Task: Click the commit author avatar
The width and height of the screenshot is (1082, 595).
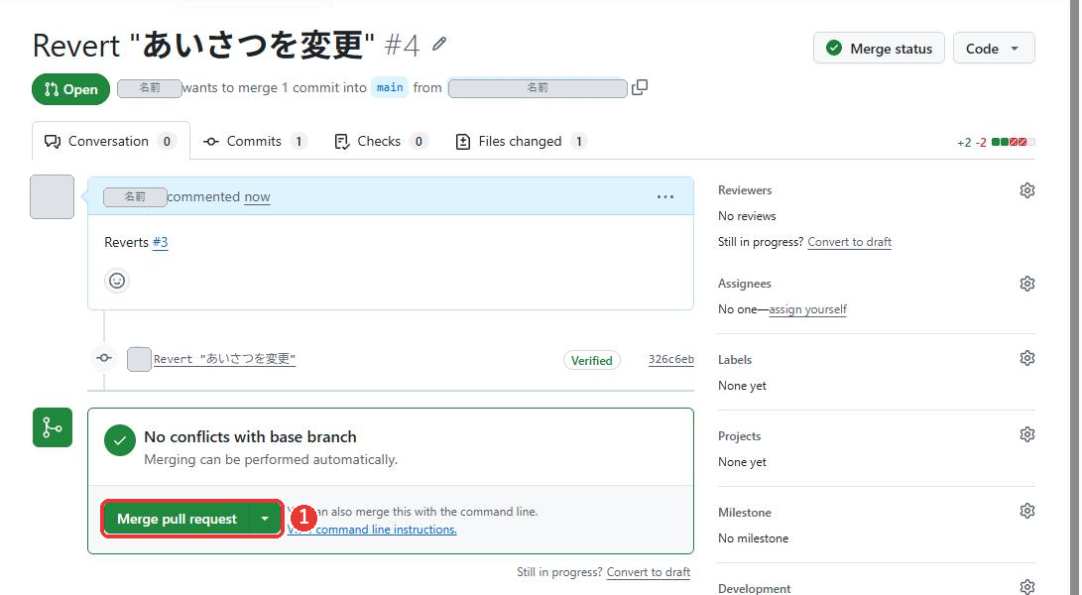Action: tap(139, 360)
